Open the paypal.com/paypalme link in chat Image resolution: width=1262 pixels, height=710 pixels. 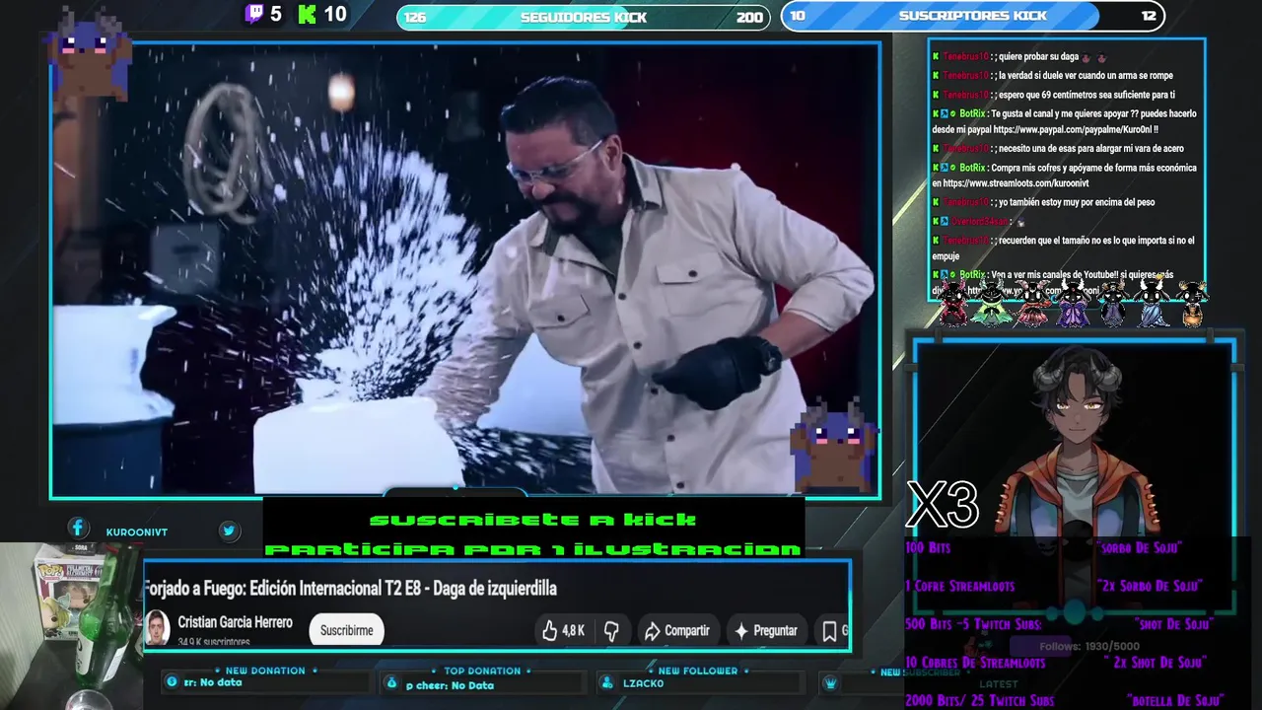(x=1075, y=129)
